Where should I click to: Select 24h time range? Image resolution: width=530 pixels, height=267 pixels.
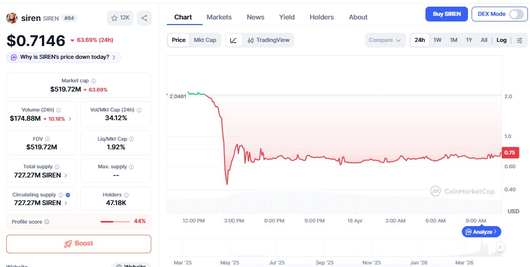pos(420,40)
